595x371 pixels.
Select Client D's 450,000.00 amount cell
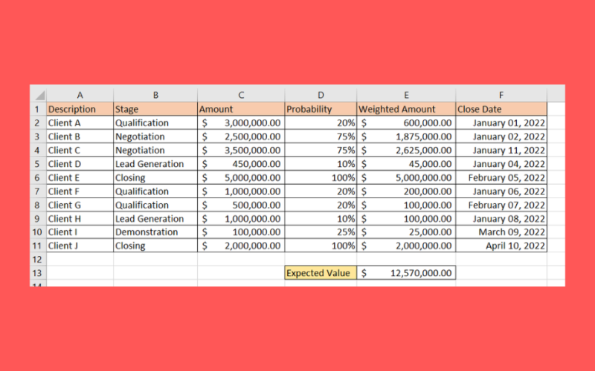click(x=241, y=164)
